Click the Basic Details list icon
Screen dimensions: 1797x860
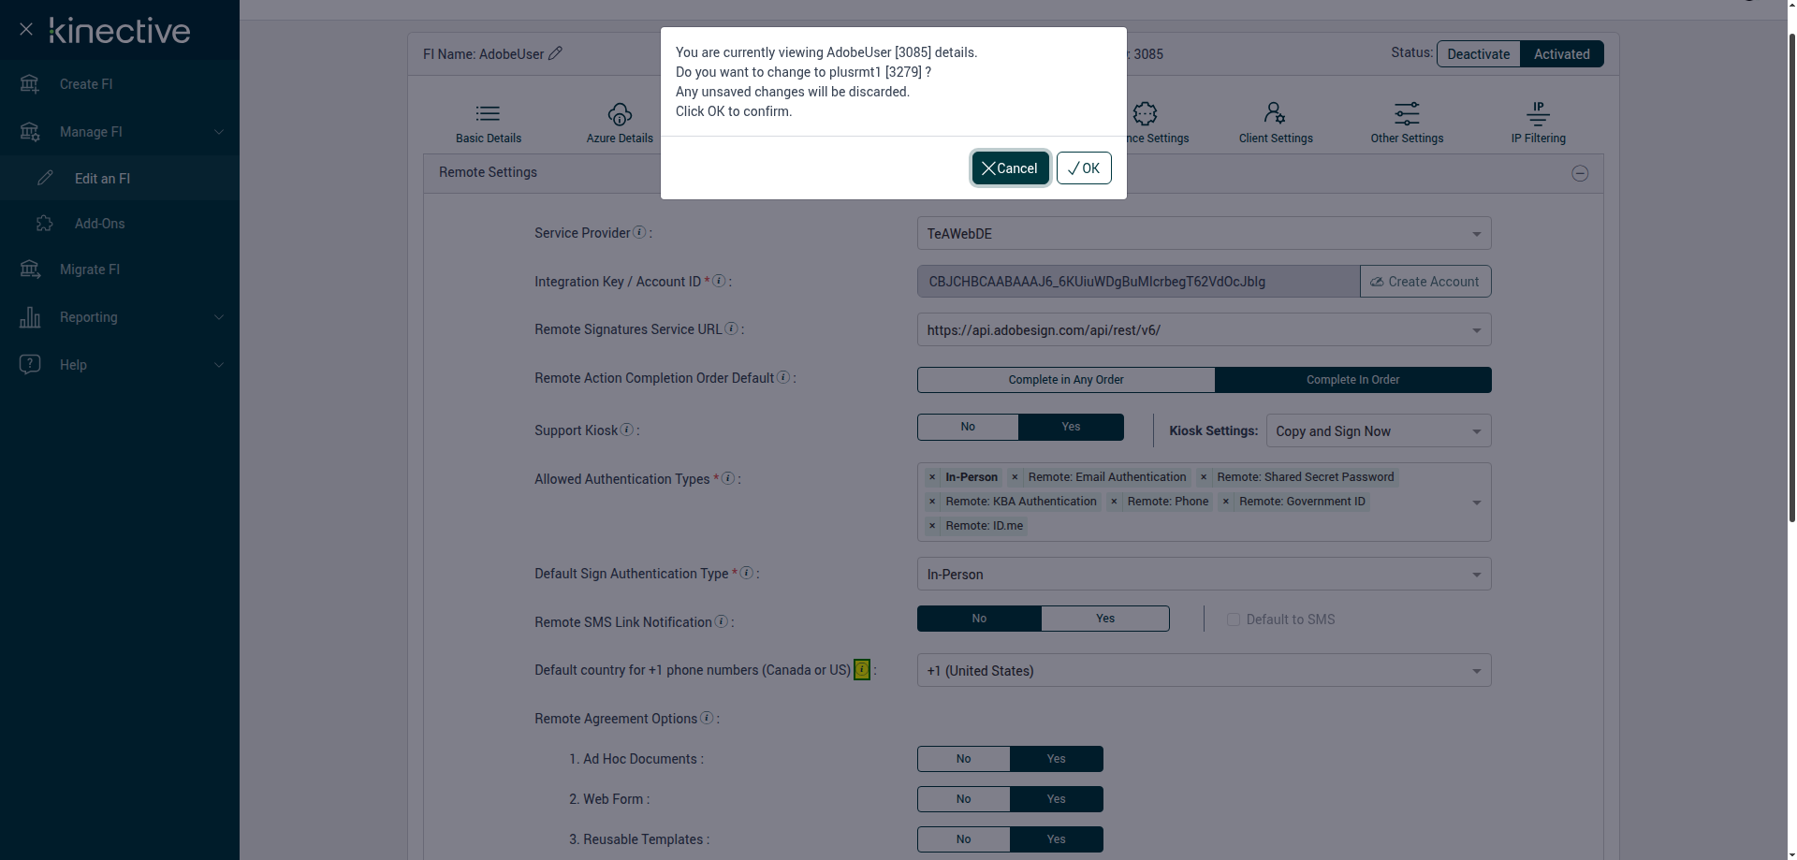pyautogui.click(x=488, y=114)
